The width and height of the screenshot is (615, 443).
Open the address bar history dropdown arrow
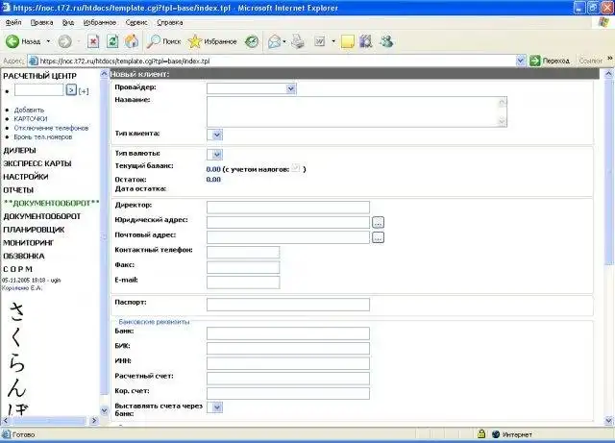coord(521,61)
